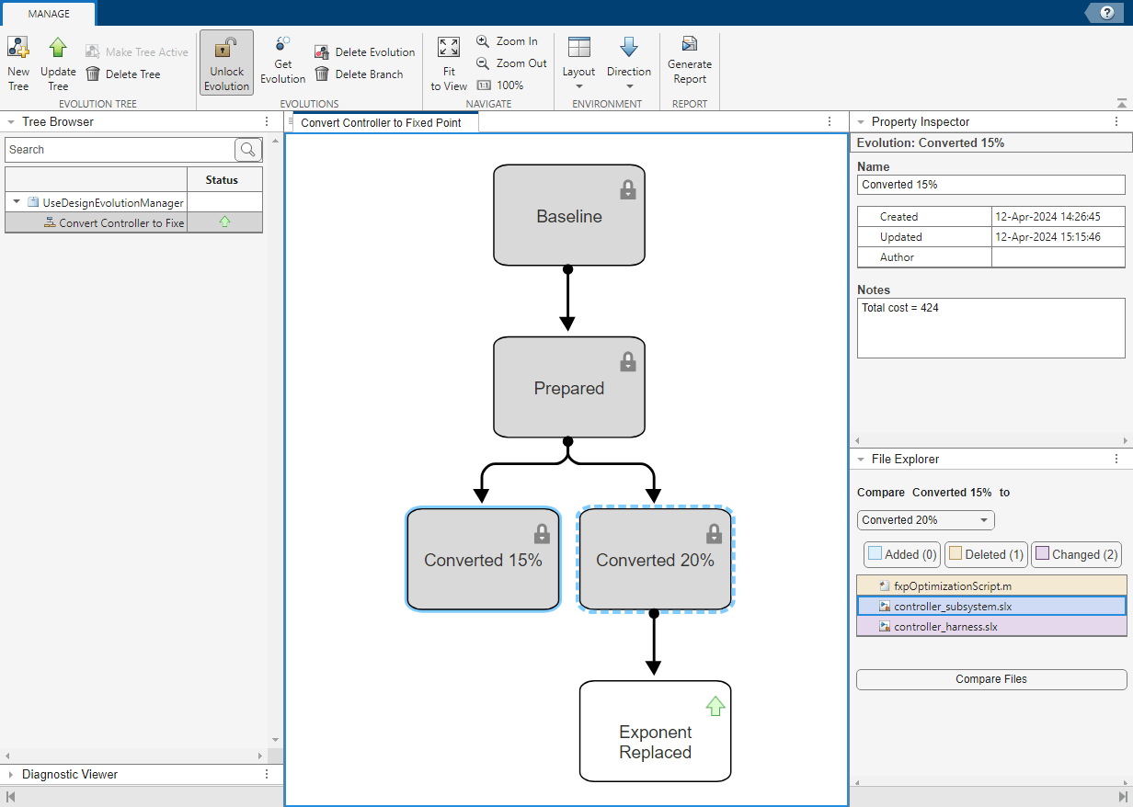The height and width of the screenshot is (807, 1133).
Task: Click the Update Tree green arrow
Action: pos(58,49)
